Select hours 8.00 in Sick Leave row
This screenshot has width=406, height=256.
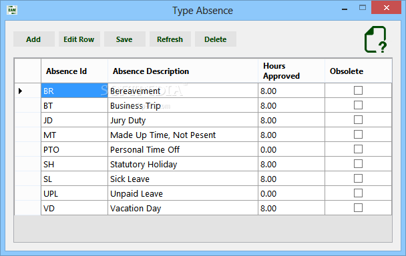(291, 179)
